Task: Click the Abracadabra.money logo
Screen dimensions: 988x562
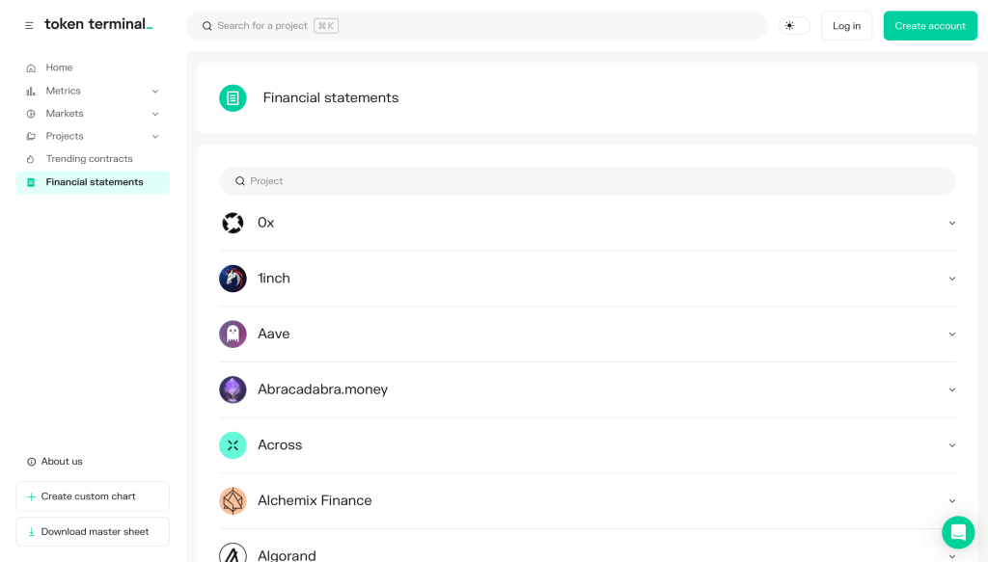Action: [x=233, y=389]
